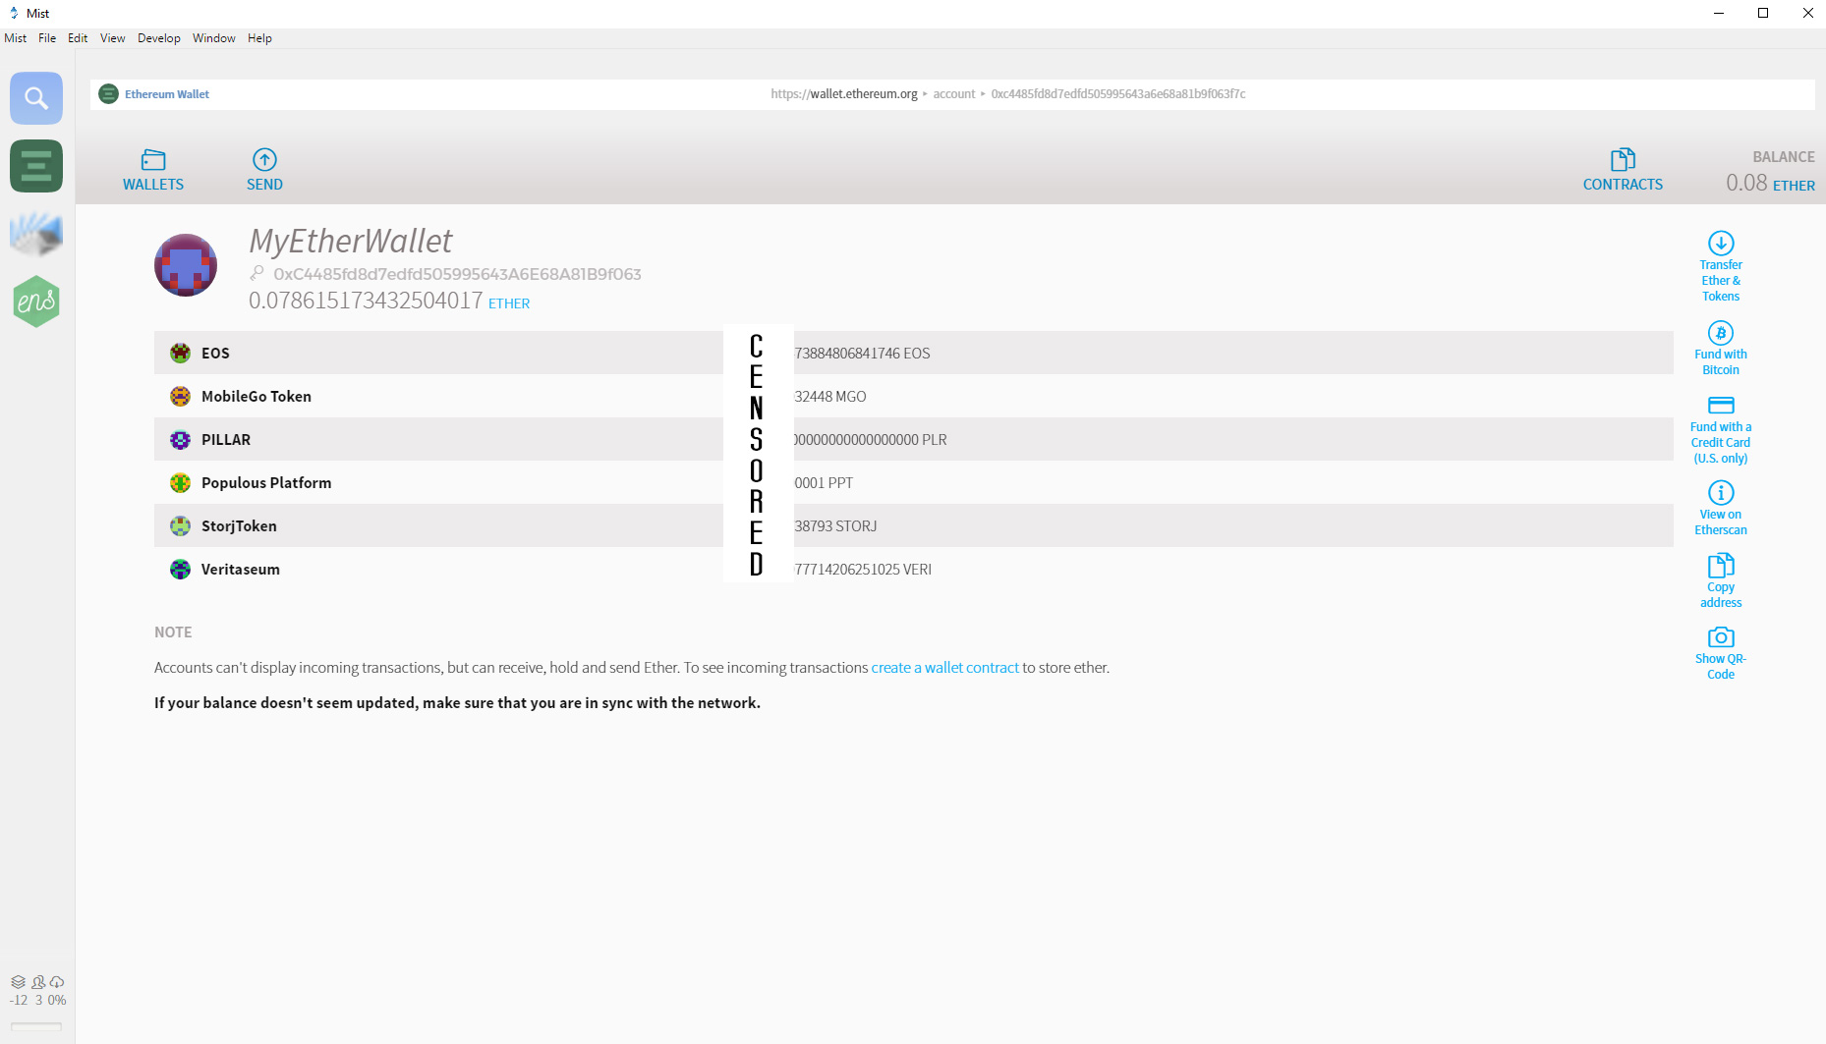This screenshot has width=1826, height=1044.
Task: Click the 'Ethereum Wallet' tab title
Action: (167, 94)
